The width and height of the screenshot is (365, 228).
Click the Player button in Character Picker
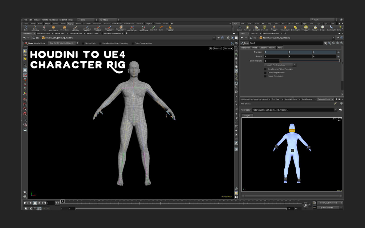point(247,115)
